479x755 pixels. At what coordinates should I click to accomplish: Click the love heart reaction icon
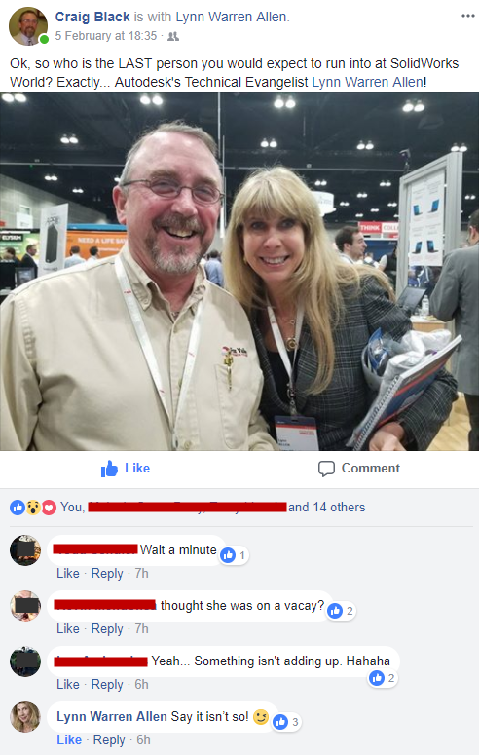click(x=49, y=507)
